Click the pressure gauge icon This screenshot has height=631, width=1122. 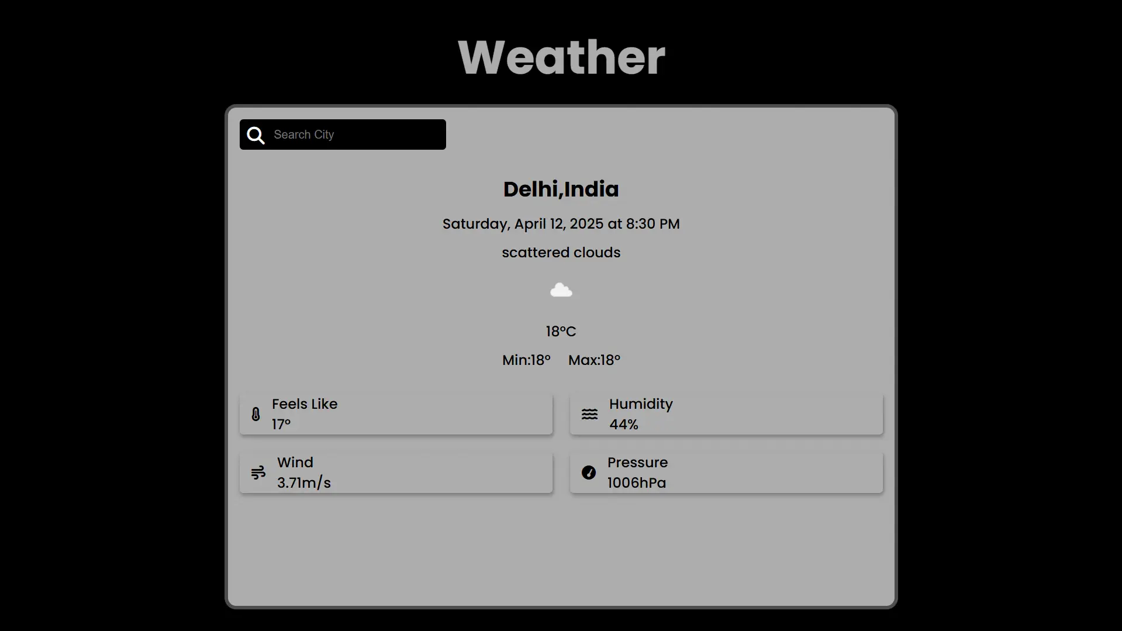[x=589, y=473]
